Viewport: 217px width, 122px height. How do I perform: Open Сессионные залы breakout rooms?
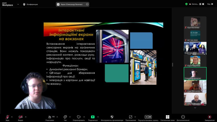click(x=168, y=117)
